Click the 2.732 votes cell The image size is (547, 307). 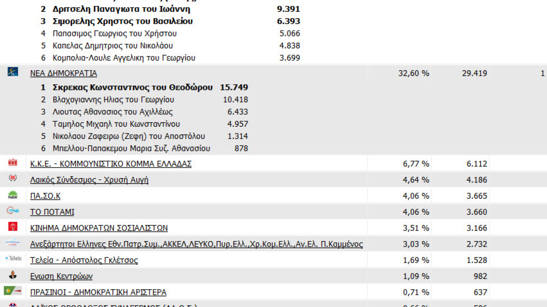(x=477, y=244)
